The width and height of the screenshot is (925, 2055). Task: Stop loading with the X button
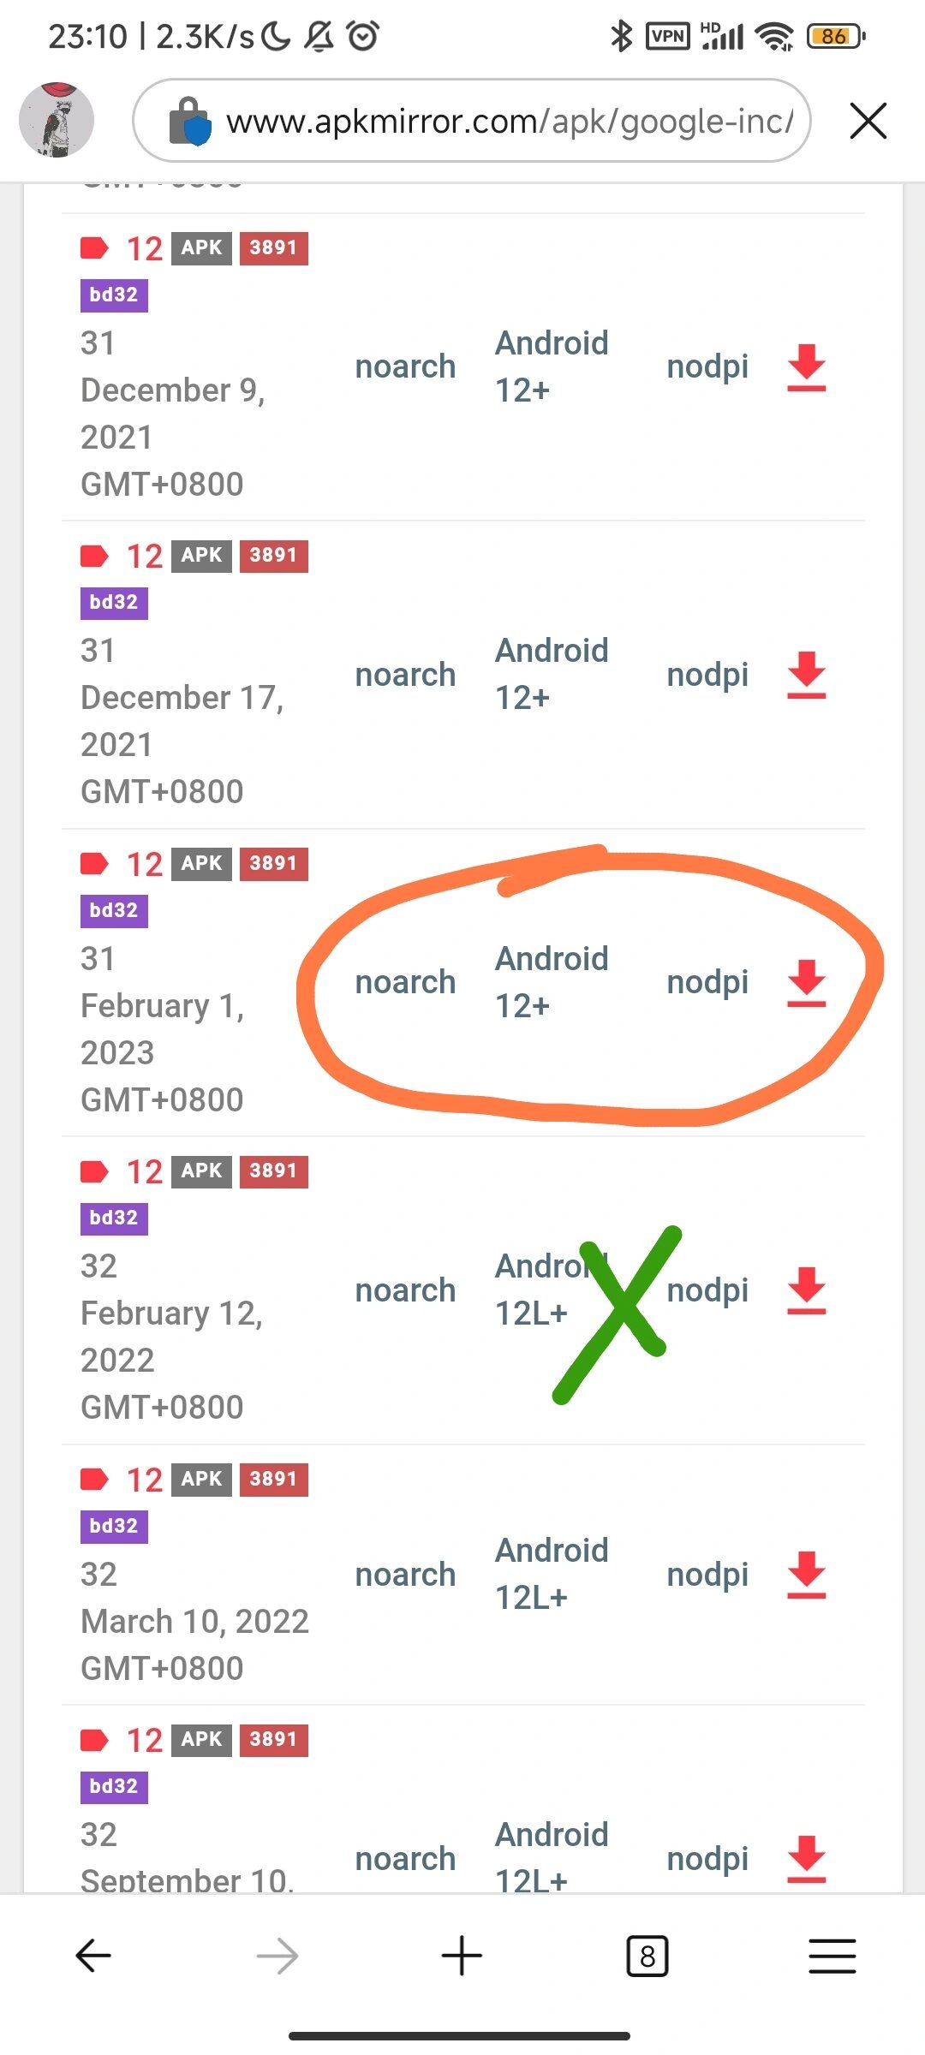coord(868,120)
